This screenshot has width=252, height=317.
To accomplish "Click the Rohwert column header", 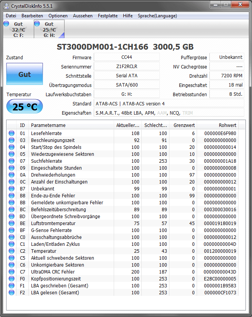I will (218, 125).
